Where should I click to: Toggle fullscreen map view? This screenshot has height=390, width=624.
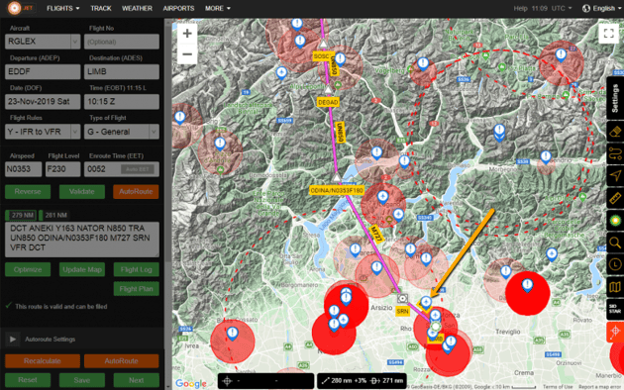pos(608,34)
